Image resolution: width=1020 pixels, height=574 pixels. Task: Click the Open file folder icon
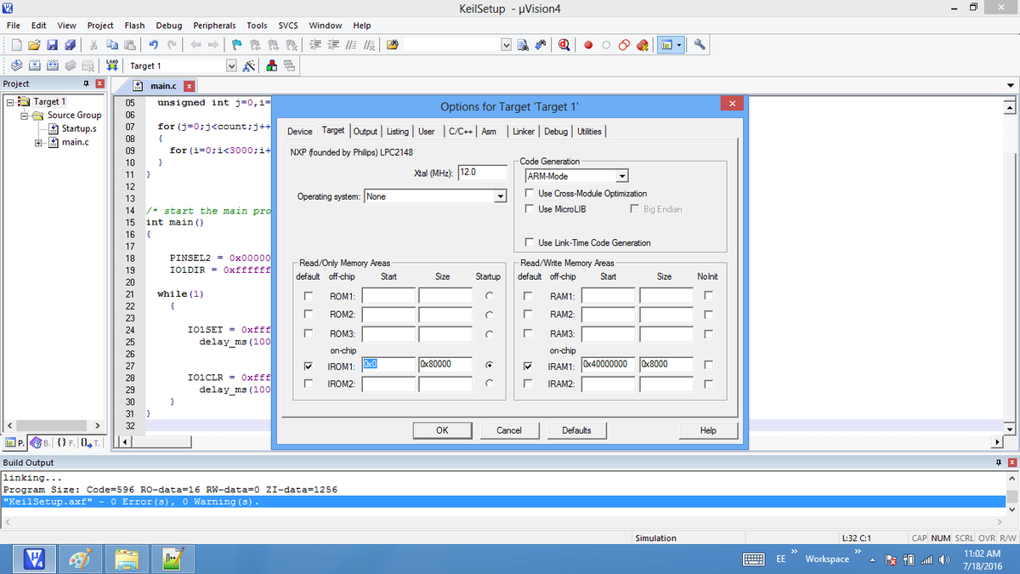coord(34,44)
